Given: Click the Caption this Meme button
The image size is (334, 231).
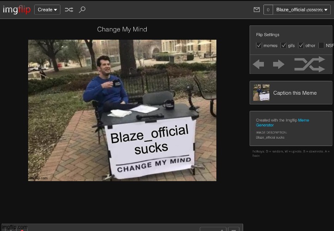Looking at the screenshot, I should pos(295,93).
